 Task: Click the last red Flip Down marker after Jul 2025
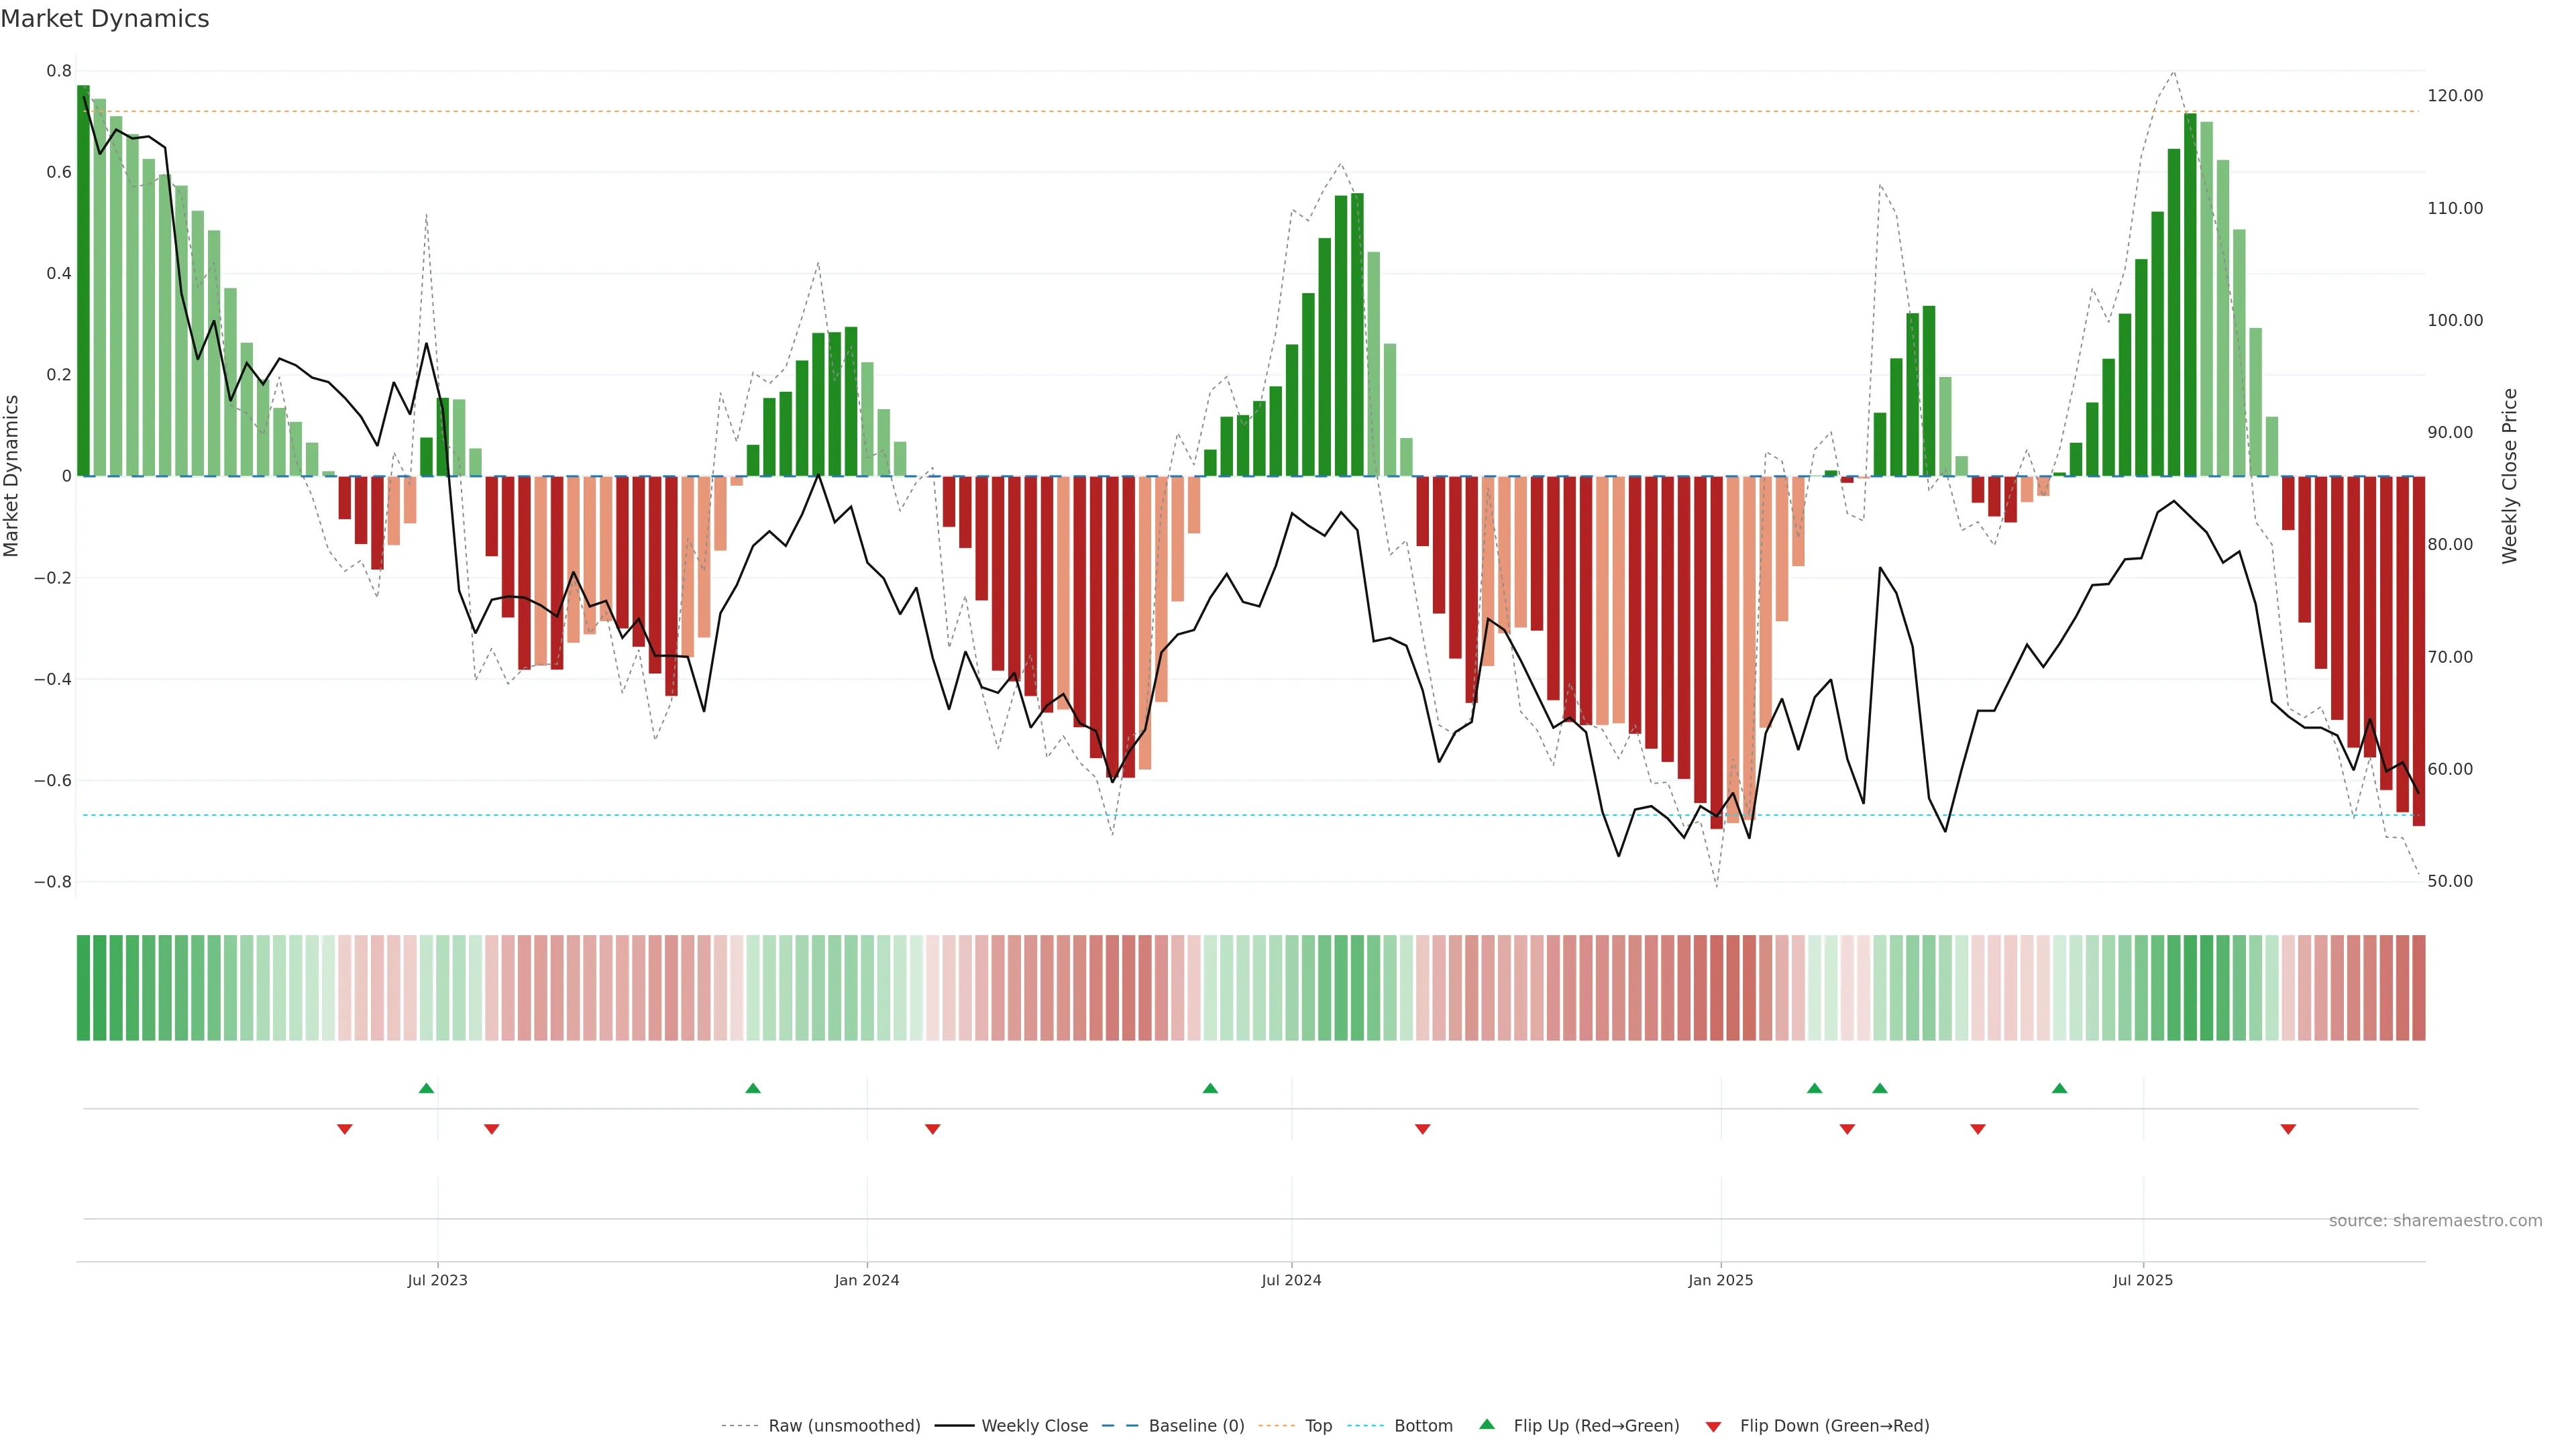point(2288,1129)
